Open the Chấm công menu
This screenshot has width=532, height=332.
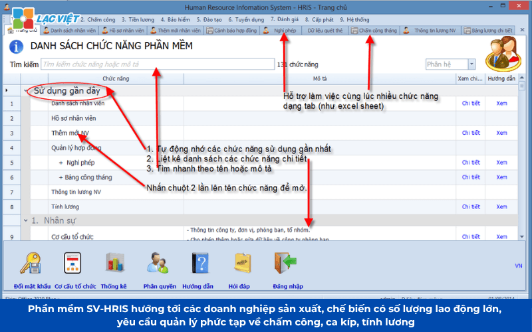(100, 20)
